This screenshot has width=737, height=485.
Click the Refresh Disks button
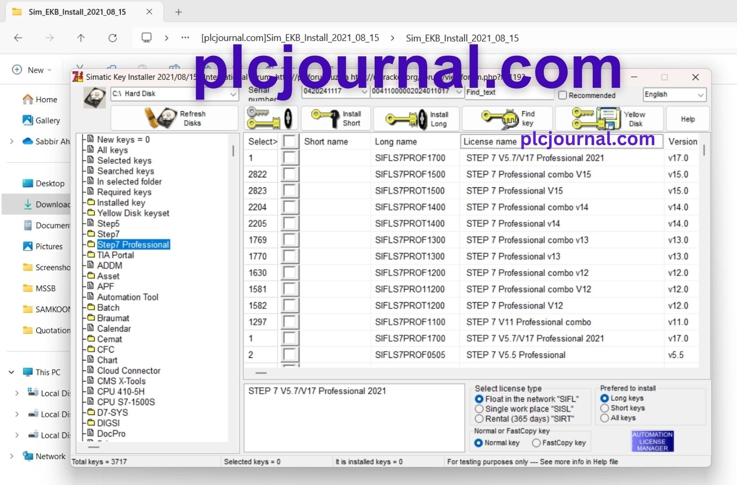[174, 118]
